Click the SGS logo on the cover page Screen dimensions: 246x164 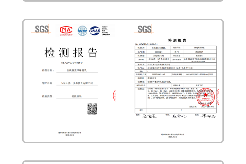pos(42,29)
